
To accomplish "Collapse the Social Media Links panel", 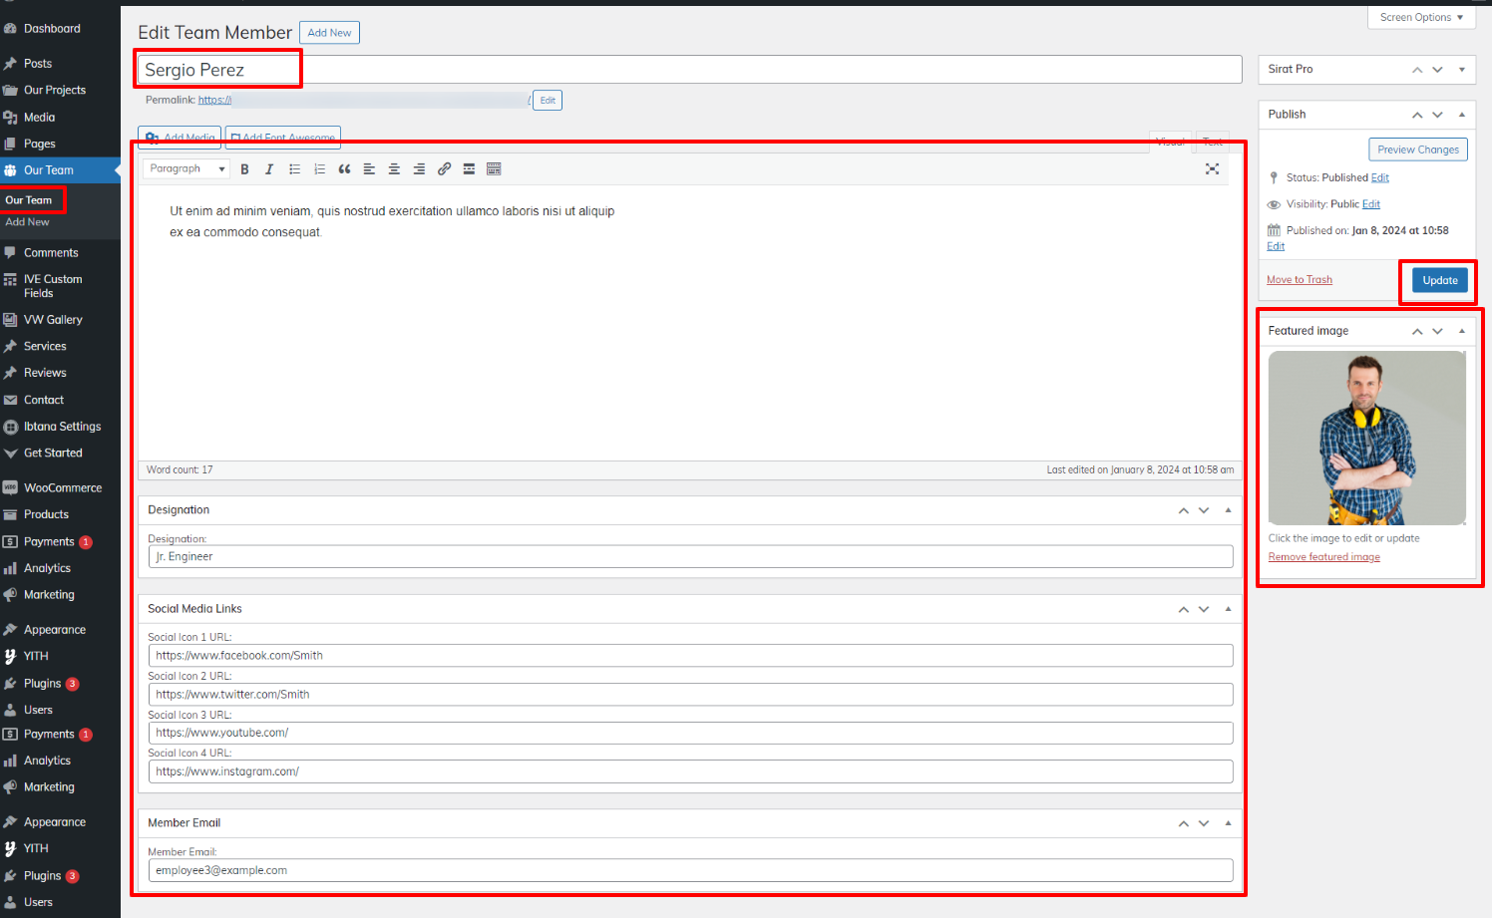I will point(1228,609).
